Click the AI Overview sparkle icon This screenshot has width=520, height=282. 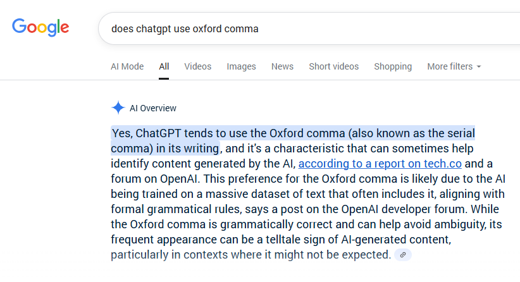click(118, 107)
